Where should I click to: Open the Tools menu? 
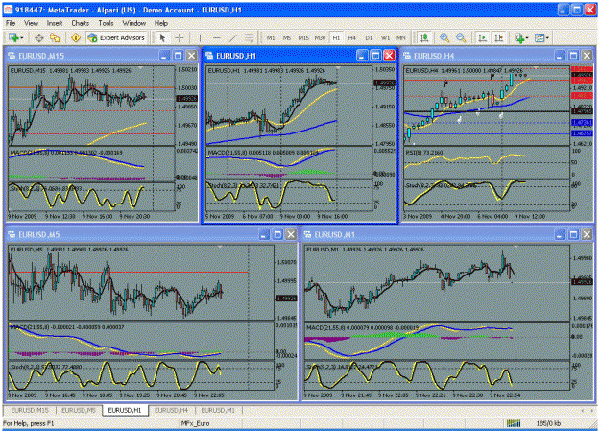tap(106, 23)
